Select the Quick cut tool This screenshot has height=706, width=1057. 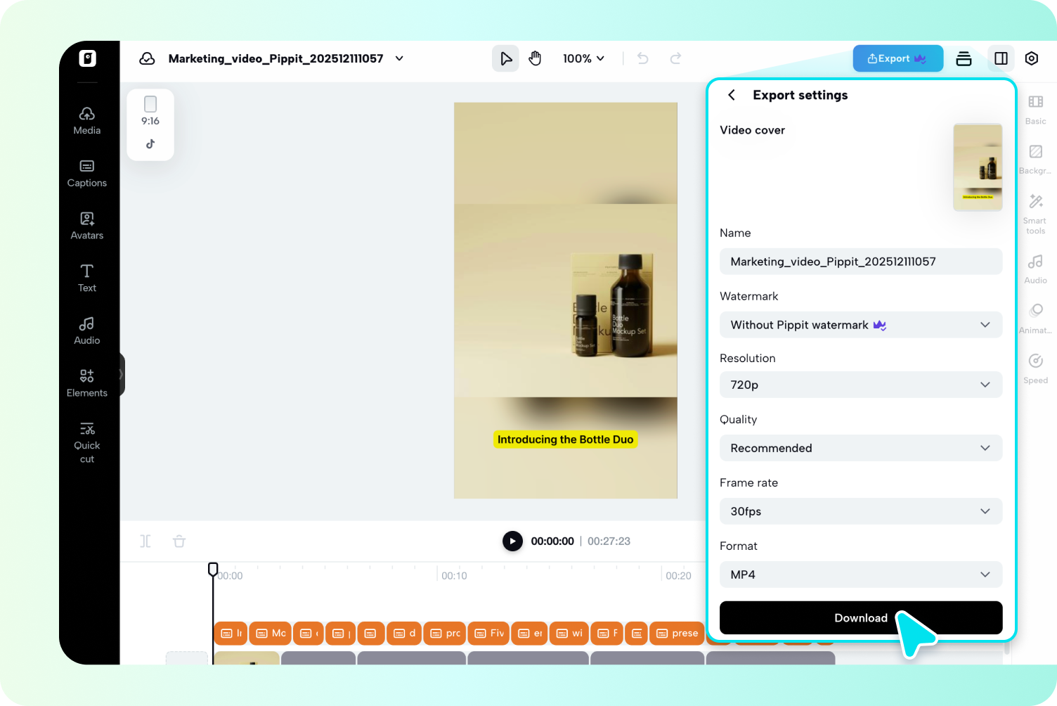point(86,440)
